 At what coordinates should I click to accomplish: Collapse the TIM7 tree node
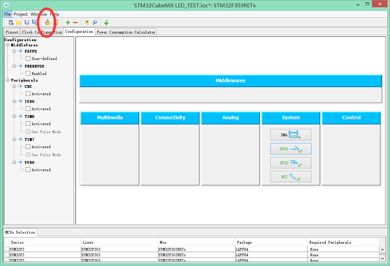click(14, 139)
